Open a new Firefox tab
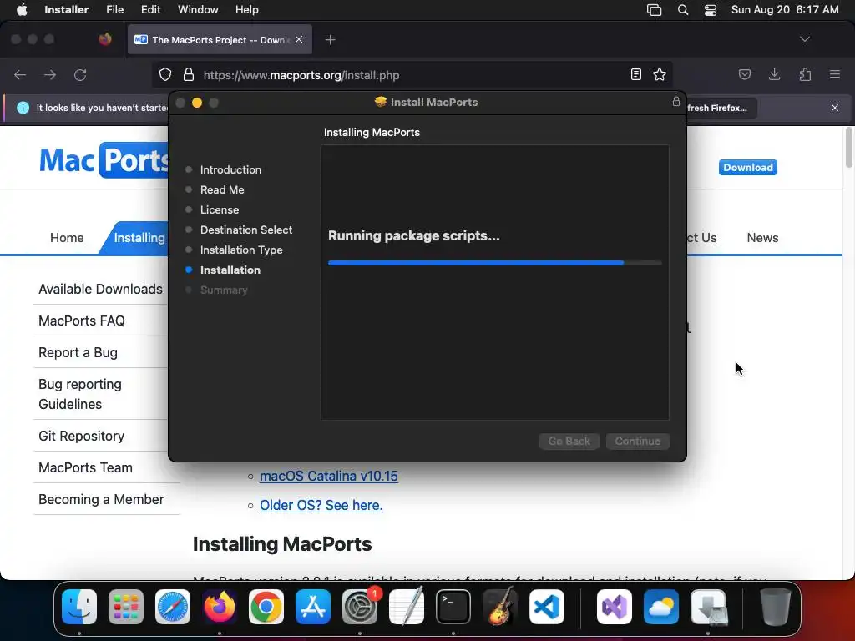 point(331,40)
